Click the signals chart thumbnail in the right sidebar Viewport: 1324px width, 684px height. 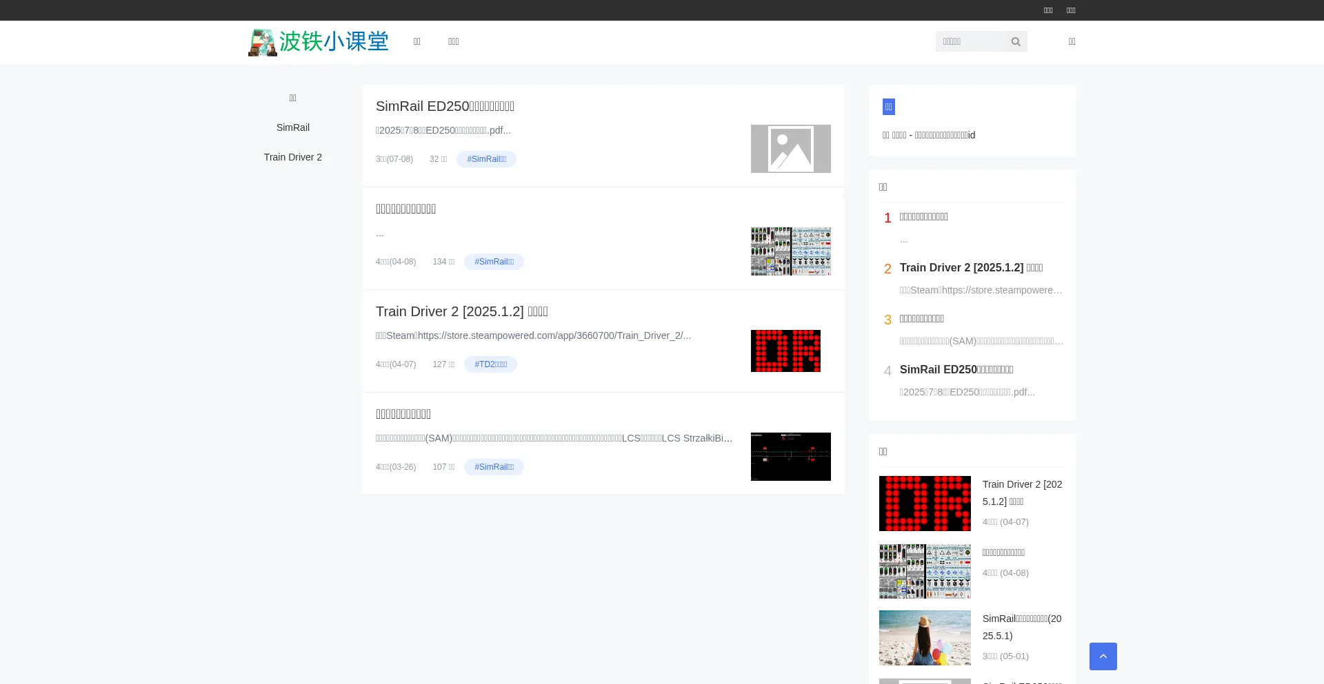coord(925,571)
